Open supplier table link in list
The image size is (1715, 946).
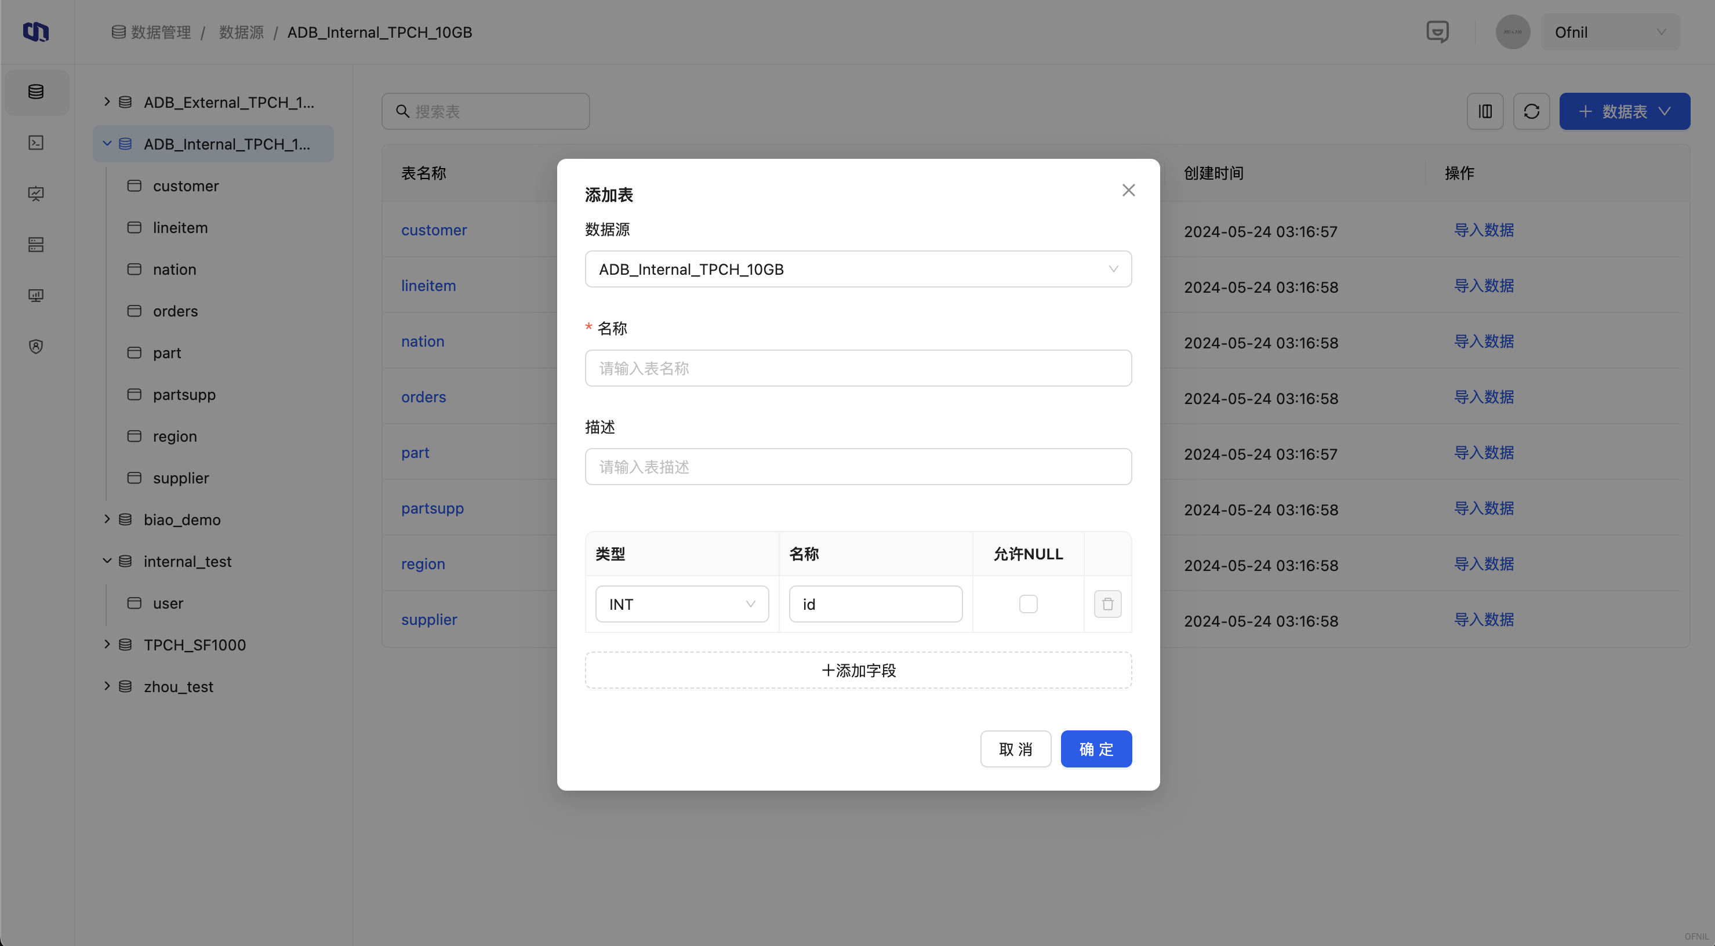tap(429, 619)
